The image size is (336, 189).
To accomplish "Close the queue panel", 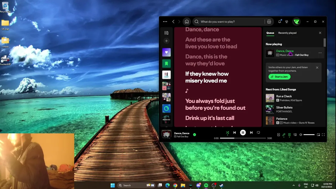I will [320, 33].
